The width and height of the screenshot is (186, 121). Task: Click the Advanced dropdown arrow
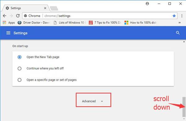pos(102,101)
